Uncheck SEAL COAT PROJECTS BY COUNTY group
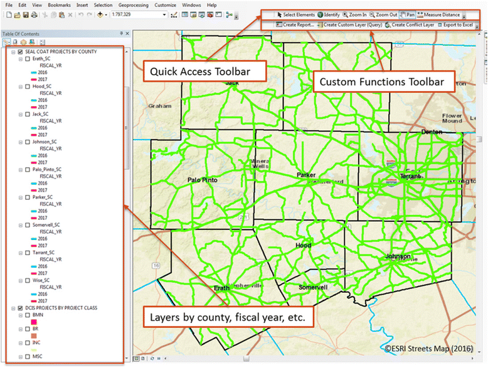 (x=20, y=52)
